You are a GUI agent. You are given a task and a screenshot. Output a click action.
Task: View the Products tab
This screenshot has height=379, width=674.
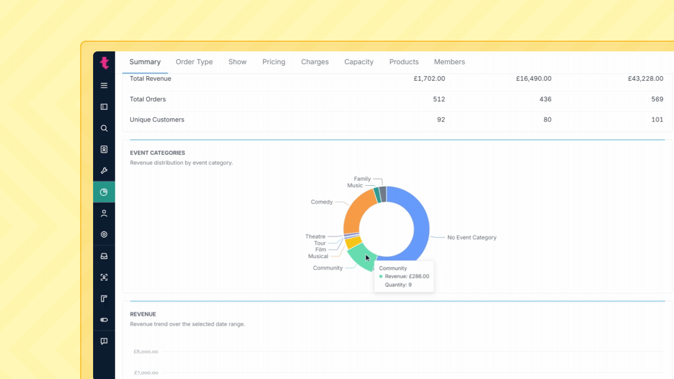404,62
